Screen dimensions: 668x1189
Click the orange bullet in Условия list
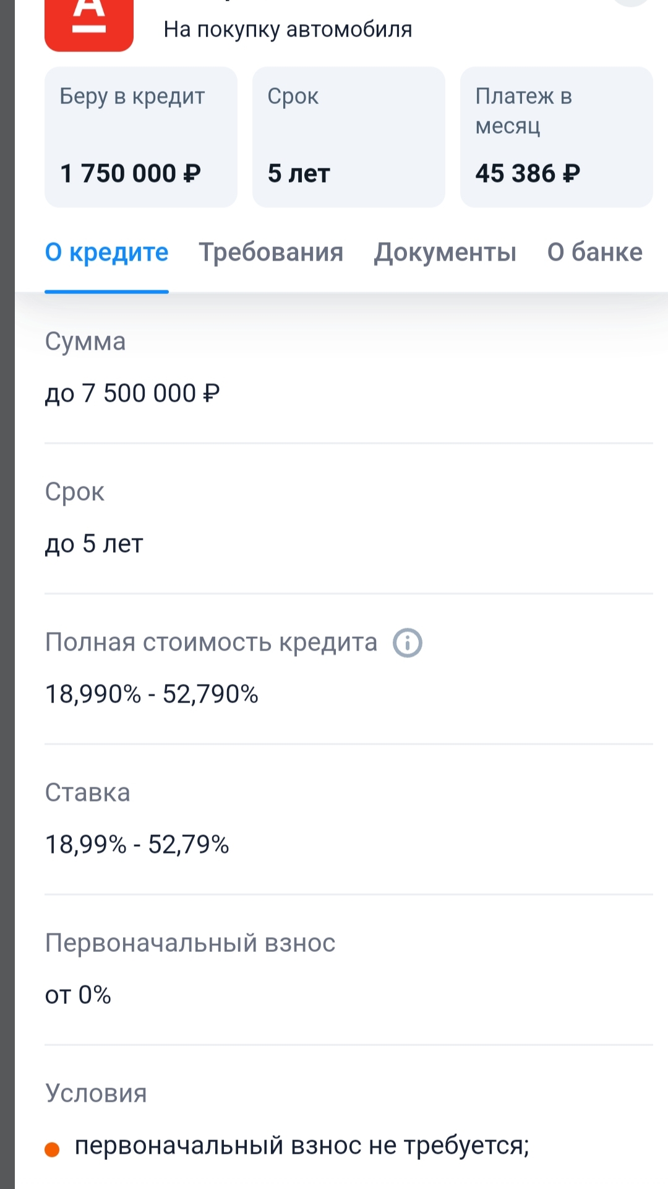tap(53, 1149)
